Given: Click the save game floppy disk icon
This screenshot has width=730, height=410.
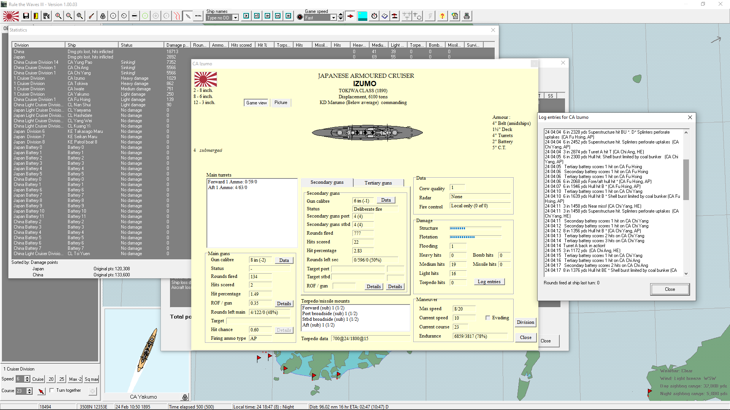Looking at the screenshot, I should tap(26, 16).
